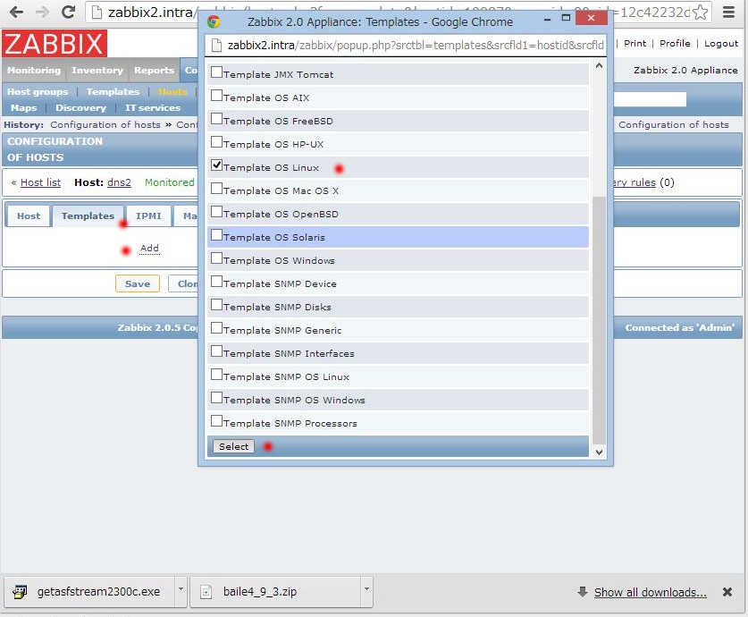Screen dimensions: 748x617
Task: Check Template SNMP Disks
Action: (216, 304)
